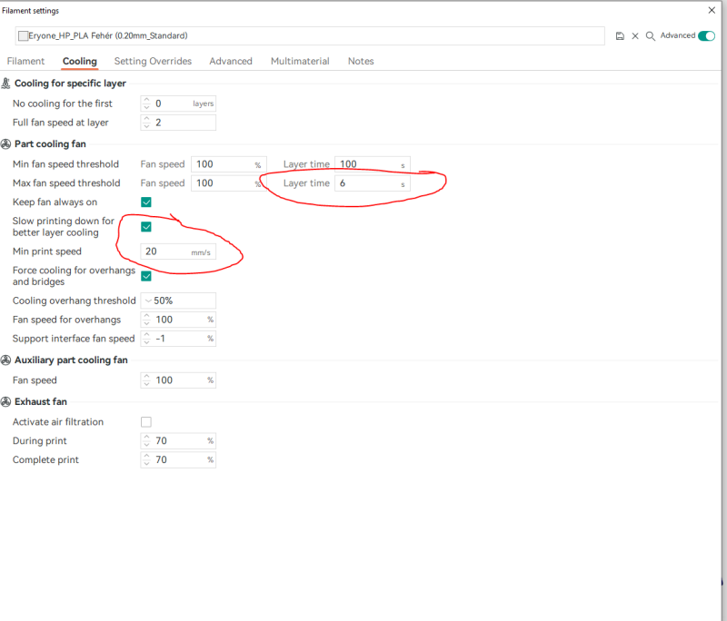Toggle Force cooling for overhangs and bridges
Viewport: 727px width, 621px height.
[x=146, y=276]
